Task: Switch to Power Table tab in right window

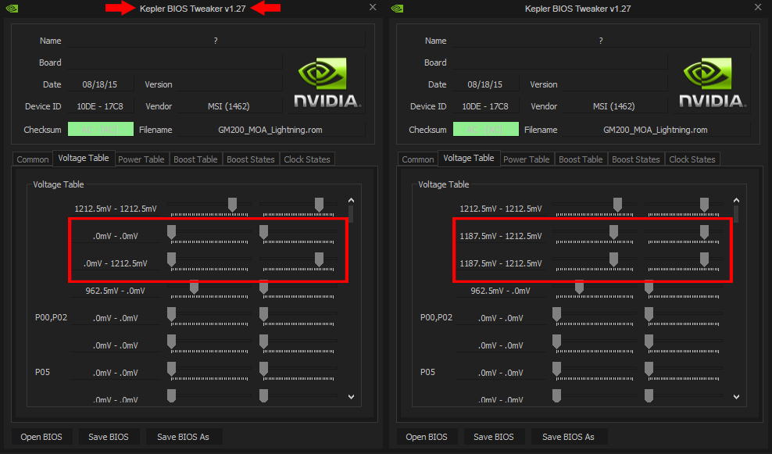Action: tap(526, 159)
